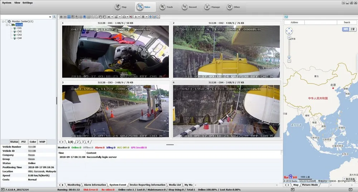The image size is (358, 192).
Task: Open the Settings menu
Action: pyautogui.click(x=28, y=3)
